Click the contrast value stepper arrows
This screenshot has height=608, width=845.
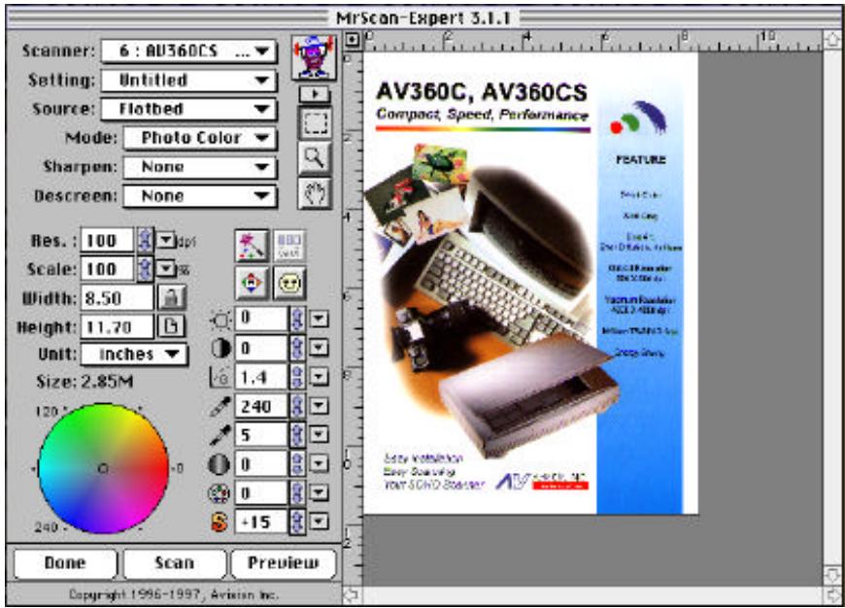point(297,349)
